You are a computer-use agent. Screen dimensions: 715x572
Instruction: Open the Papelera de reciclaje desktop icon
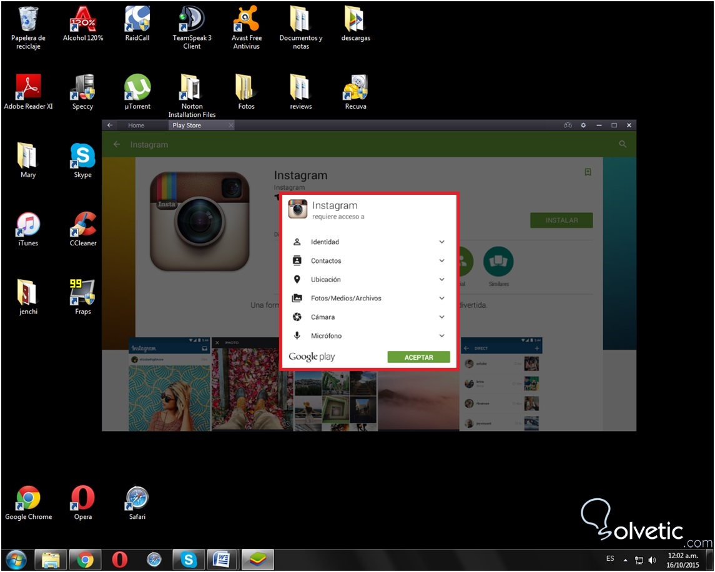point(28,27)
